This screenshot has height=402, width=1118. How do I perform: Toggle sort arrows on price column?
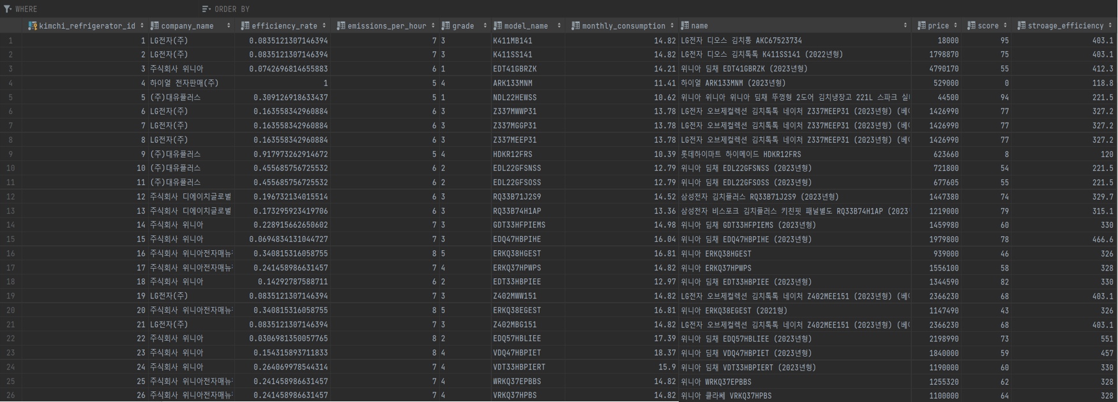coord(955,26)
